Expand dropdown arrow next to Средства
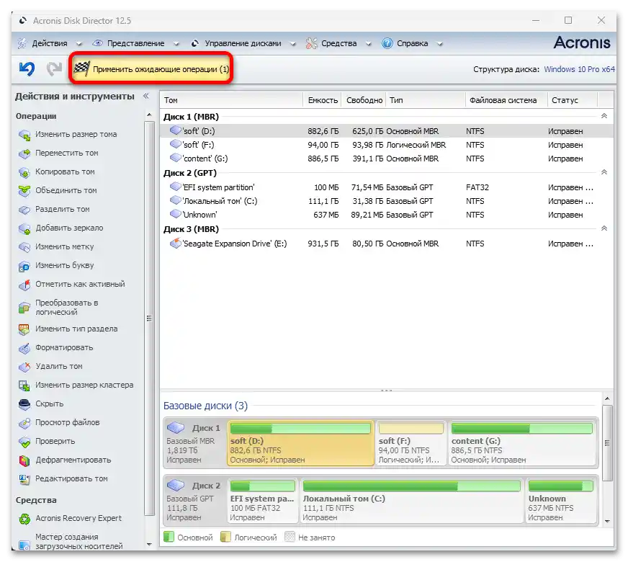The height and width of the screenshot is (562, 628). [369, 44]
